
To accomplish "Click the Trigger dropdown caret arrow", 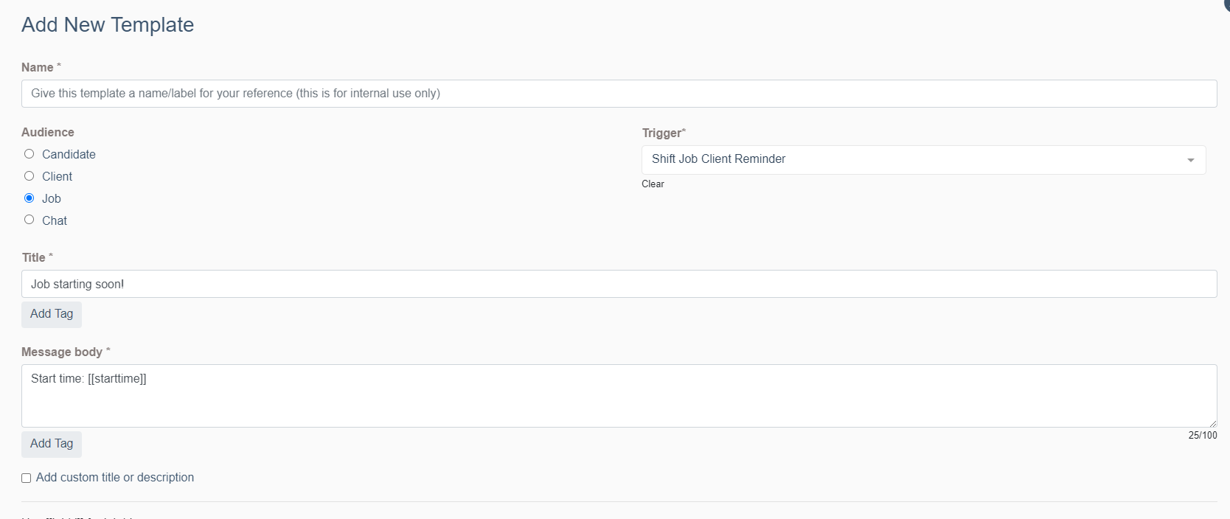I will tap(1190, 160).
